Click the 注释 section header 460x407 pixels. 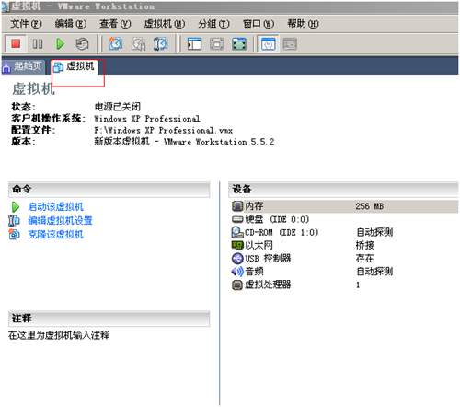click(x=109, y=319)
